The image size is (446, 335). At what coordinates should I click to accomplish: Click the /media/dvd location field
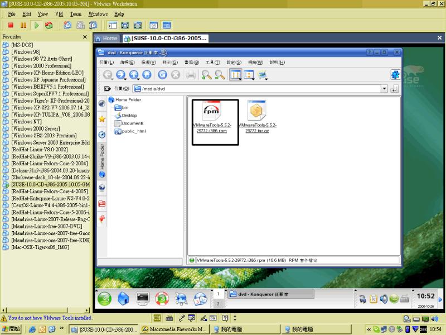click(x=257, y=89)
